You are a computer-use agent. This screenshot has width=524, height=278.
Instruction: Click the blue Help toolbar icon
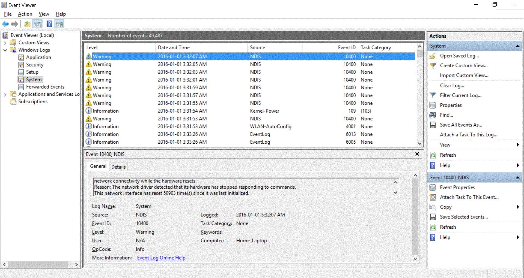49,24
